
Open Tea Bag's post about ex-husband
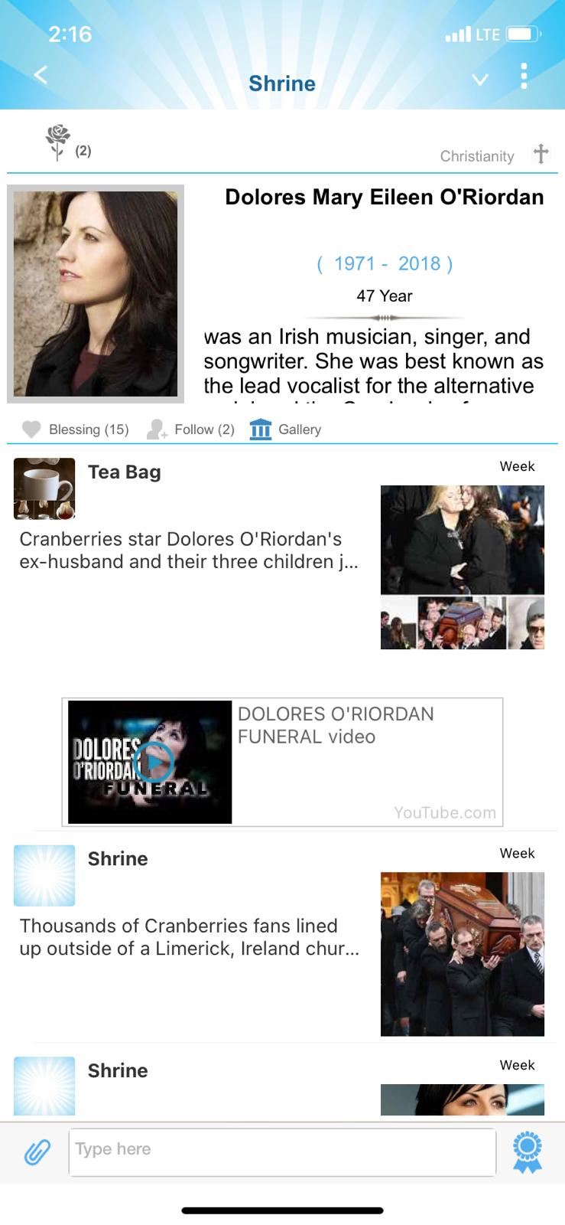(189, 550)
